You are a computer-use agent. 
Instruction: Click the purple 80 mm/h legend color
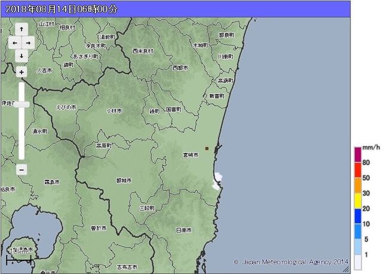[358, 154]
